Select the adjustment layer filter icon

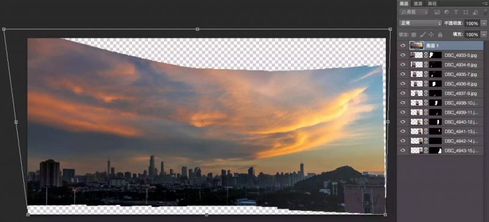[x=446, y=12]
